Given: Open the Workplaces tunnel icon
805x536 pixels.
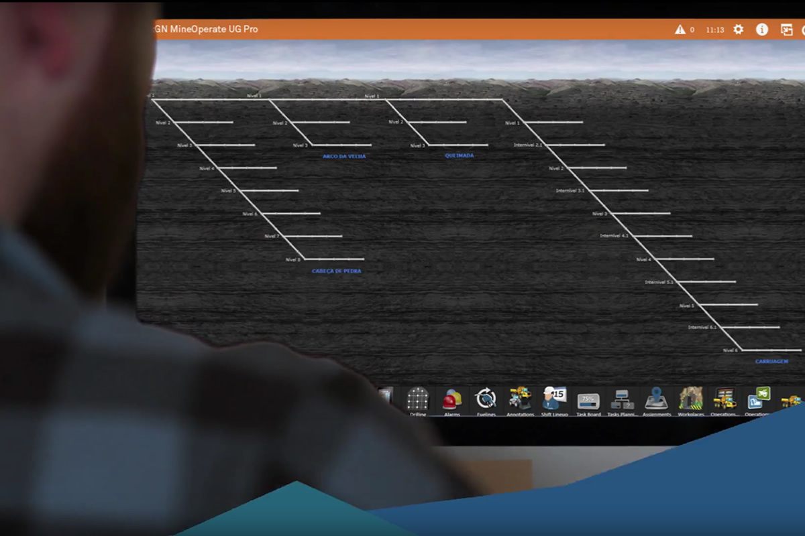Looking at the screenshot, I should pos(690,399).
